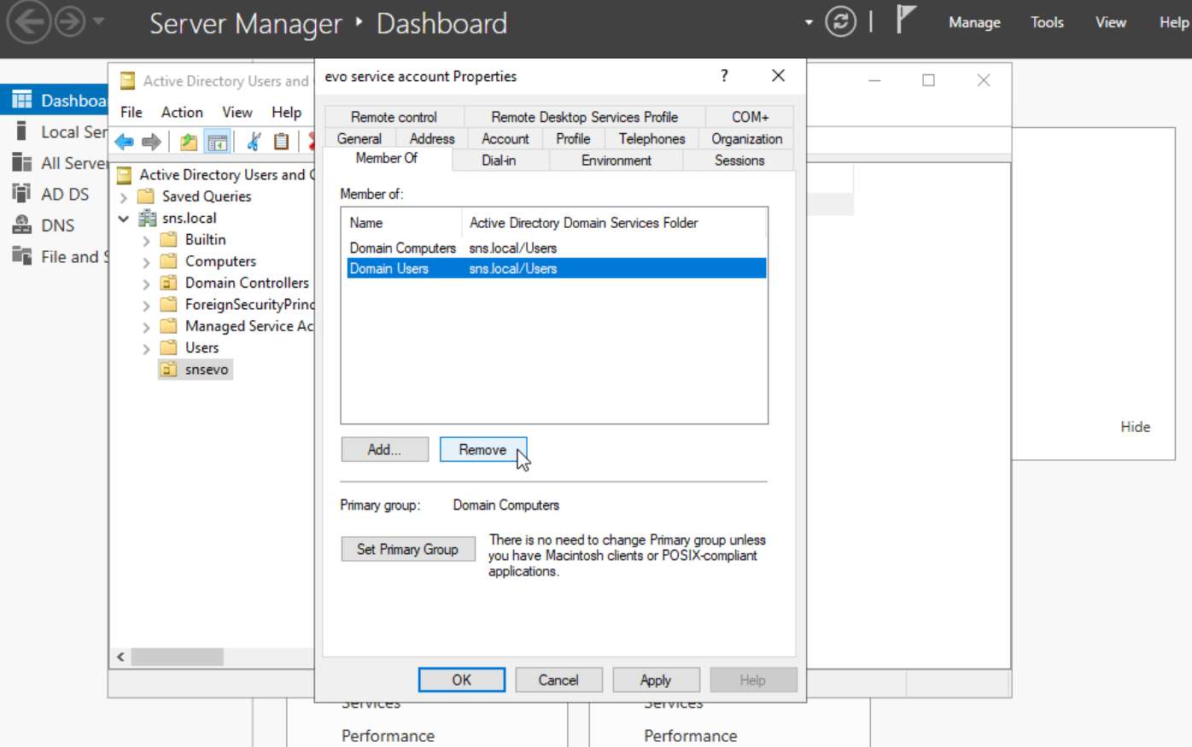The height and width of the screenshot is (747, 1192).
Task: Toggle the Show/Hide Console Tree icon
Action: 218,142
